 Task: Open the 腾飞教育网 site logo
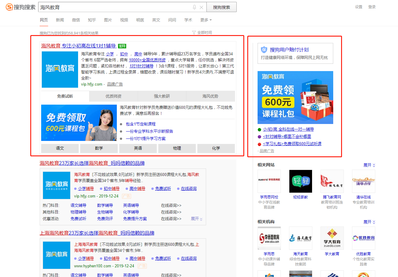(332, 181)
